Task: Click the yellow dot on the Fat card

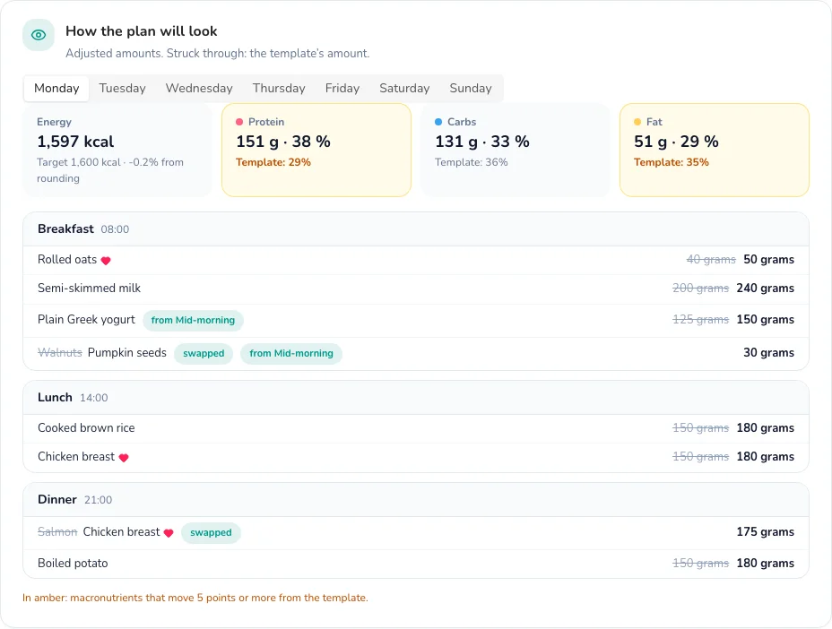Action: (637, 122)
